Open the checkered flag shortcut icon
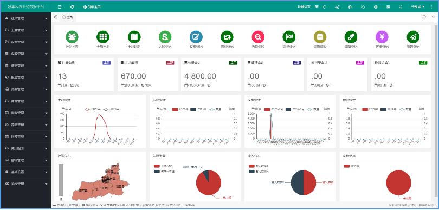The image size is (439, 210). click(289, 37)
